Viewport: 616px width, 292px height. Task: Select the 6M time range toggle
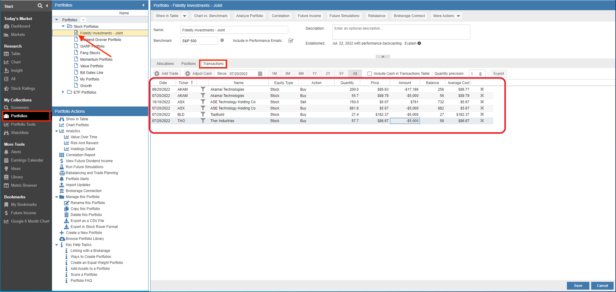point(301,74)
